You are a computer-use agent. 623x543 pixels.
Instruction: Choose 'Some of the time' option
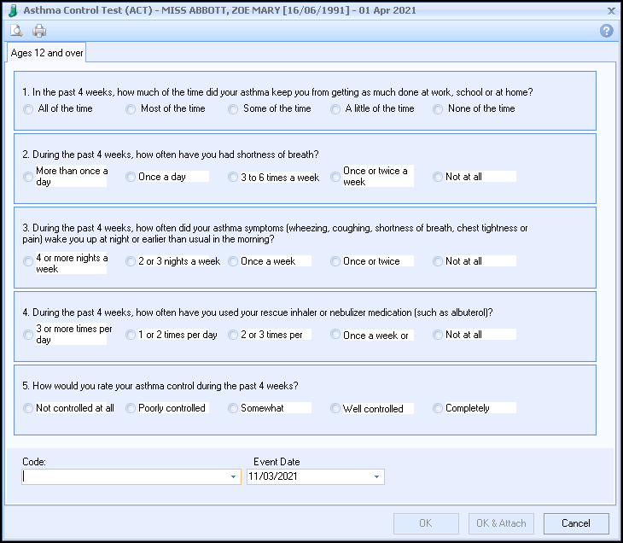[x=233, y=109]
